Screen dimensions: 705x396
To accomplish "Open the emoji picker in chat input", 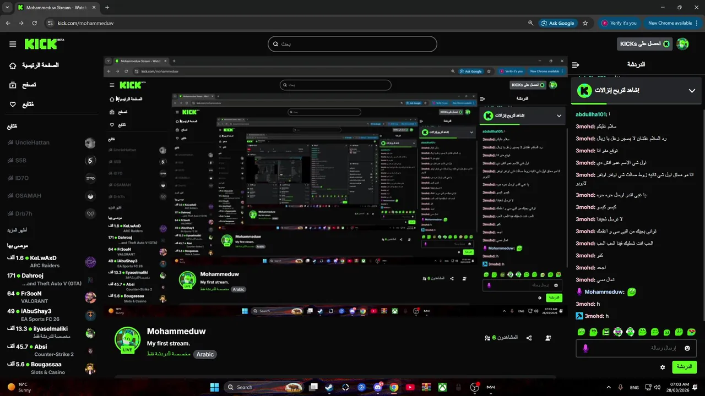I will pyautogui.click(x=687, y=348).
